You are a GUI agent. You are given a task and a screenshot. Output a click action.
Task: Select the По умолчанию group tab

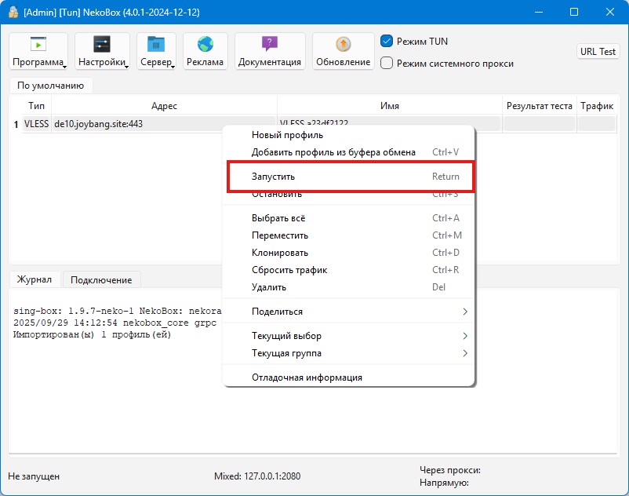click(x=50, y=86)
